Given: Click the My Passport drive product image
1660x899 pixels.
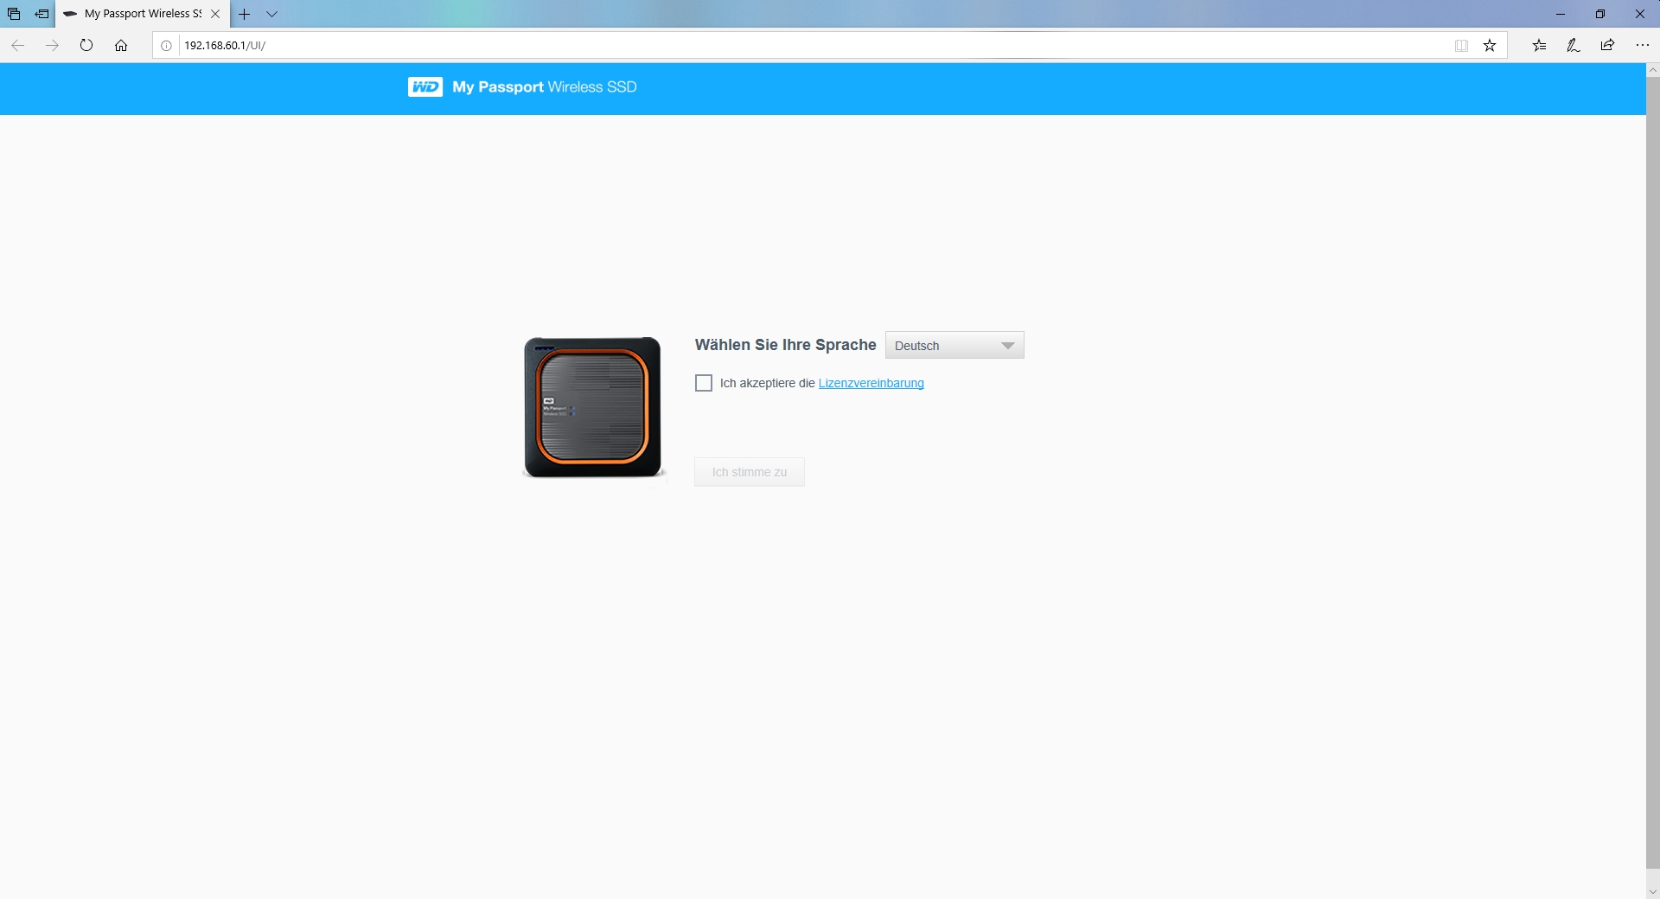Looking at the screenshot, I should tap(593, 407).
